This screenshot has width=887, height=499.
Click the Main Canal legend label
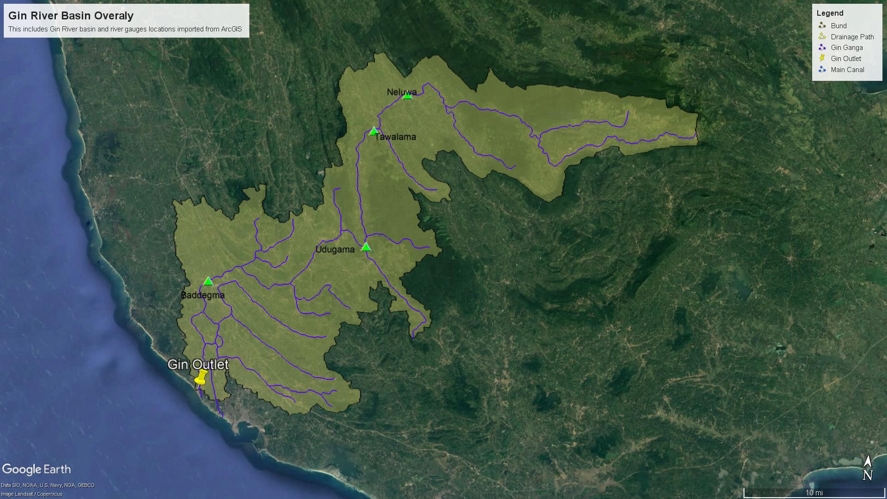pyautogui.click(x=847, y=69)
